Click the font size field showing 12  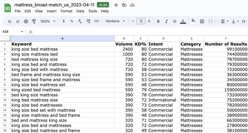coord(141,21)
